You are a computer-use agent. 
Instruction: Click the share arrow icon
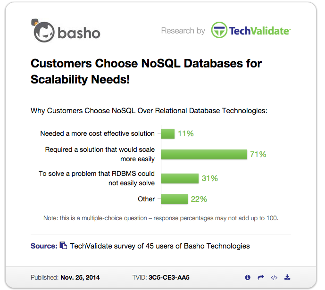[261, 277]
